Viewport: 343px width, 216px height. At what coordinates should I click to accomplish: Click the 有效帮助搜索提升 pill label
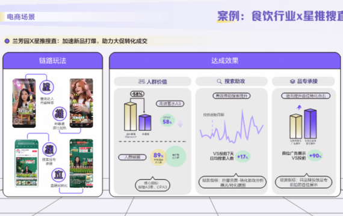(232, 96)
